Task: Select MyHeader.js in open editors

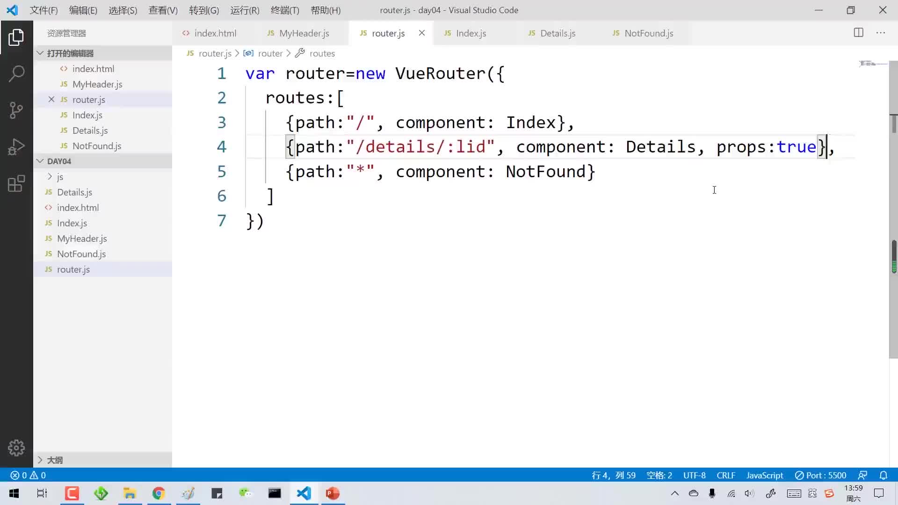Action: [102, 84]
